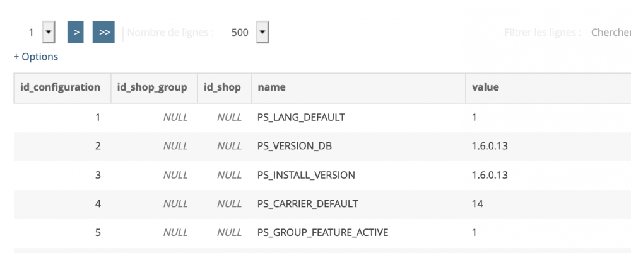This screenshot has height=253, width=631.
Task: Sort by id_shop column header
Action: click(x=223, y=87)
